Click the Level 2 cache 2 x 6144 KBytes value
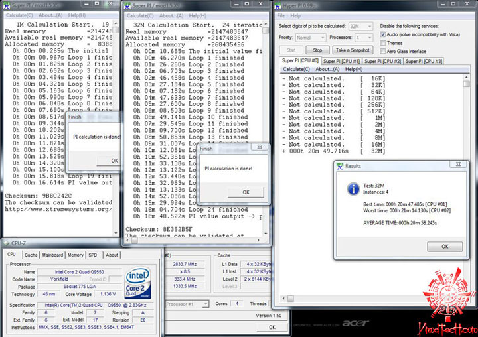This screenshot has height=337, width=478. (x=256, y=279)
